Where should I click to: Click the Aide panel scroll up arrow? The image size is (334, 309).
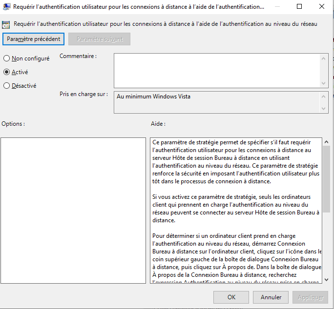click(326, 142)
